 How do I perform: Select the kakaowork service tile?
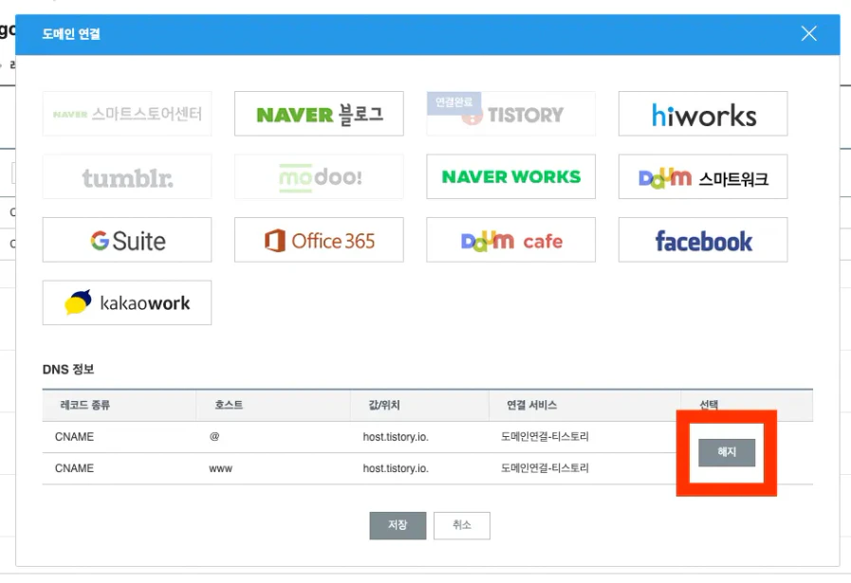(x=127, y=302)
